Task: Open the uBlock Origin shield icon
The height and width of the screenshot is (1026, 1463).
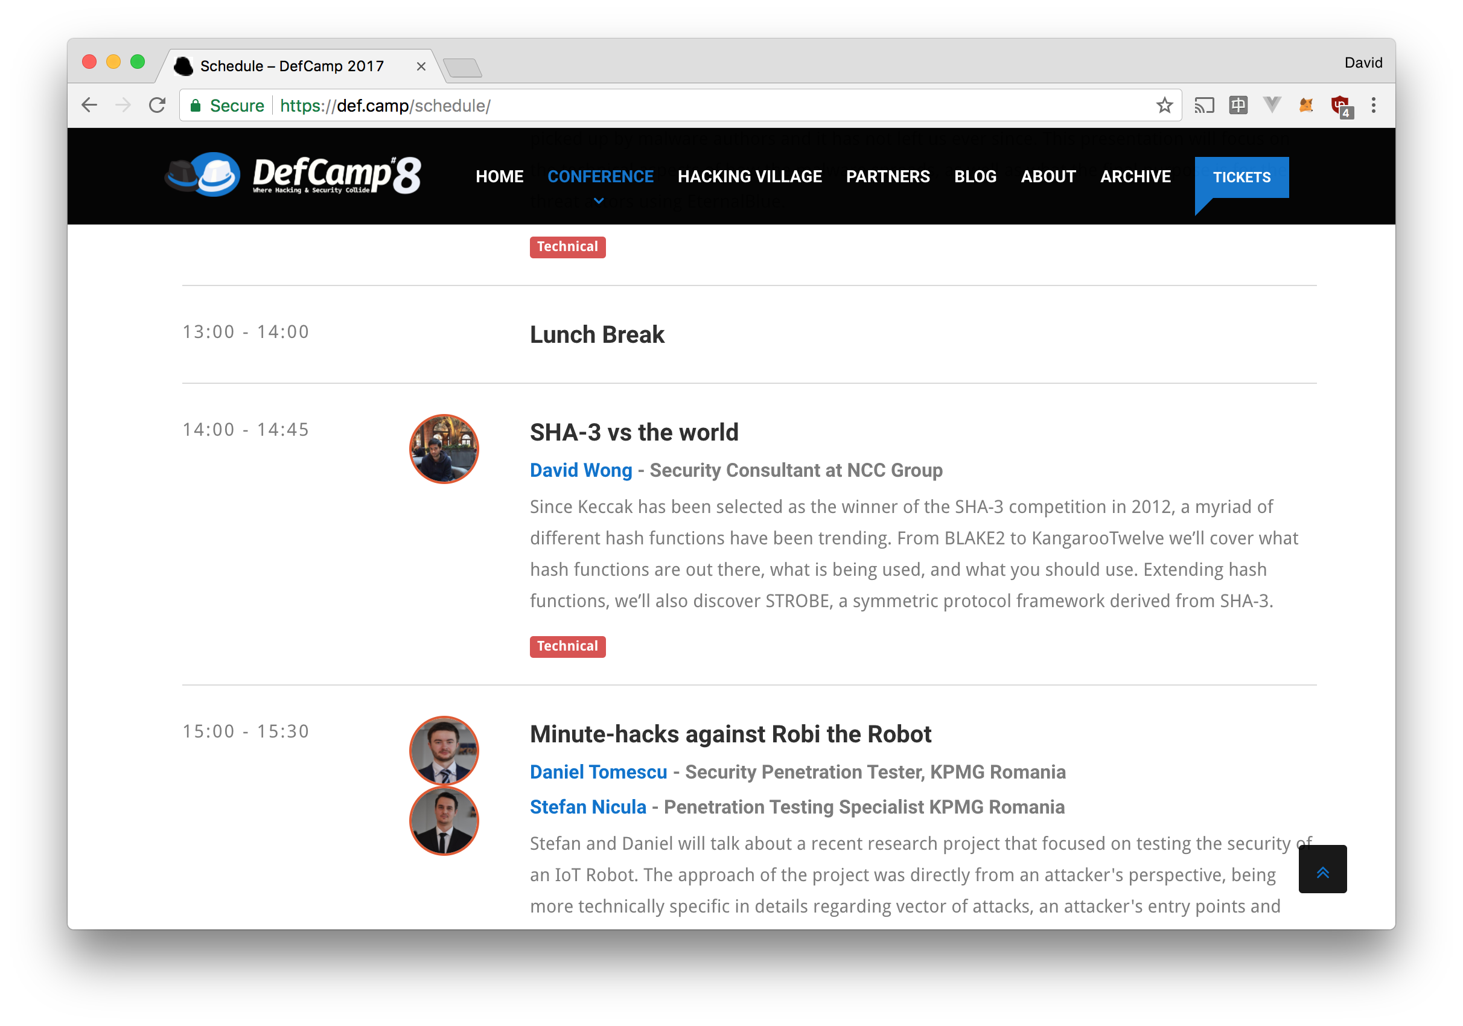Action: (x=1340, y=104)
